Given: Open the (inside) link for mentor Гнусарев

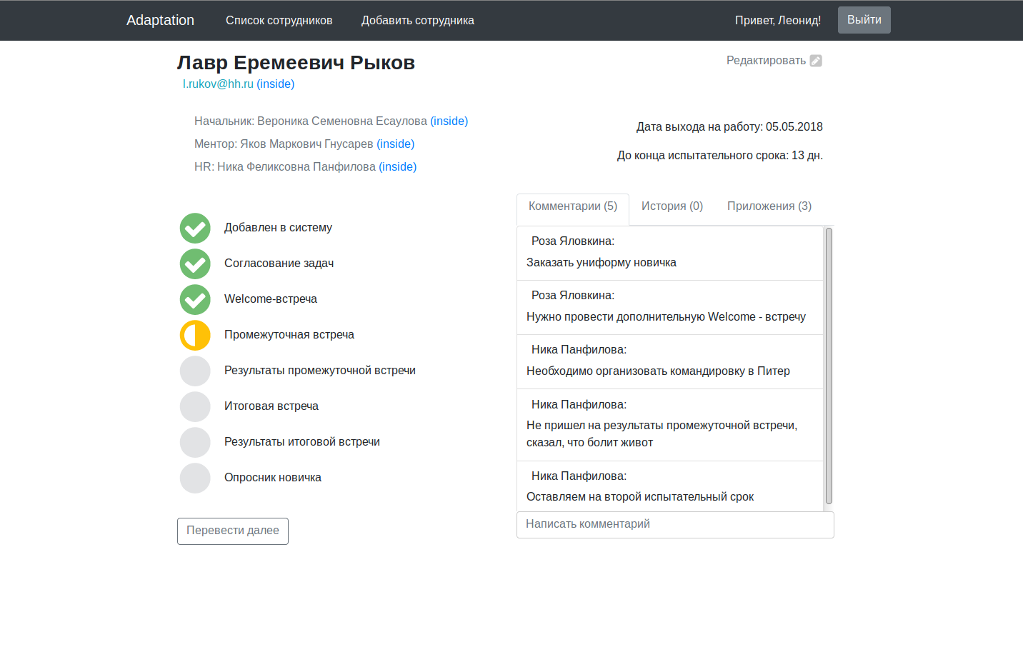Looking at the screenshot, I should click(396, 144).
